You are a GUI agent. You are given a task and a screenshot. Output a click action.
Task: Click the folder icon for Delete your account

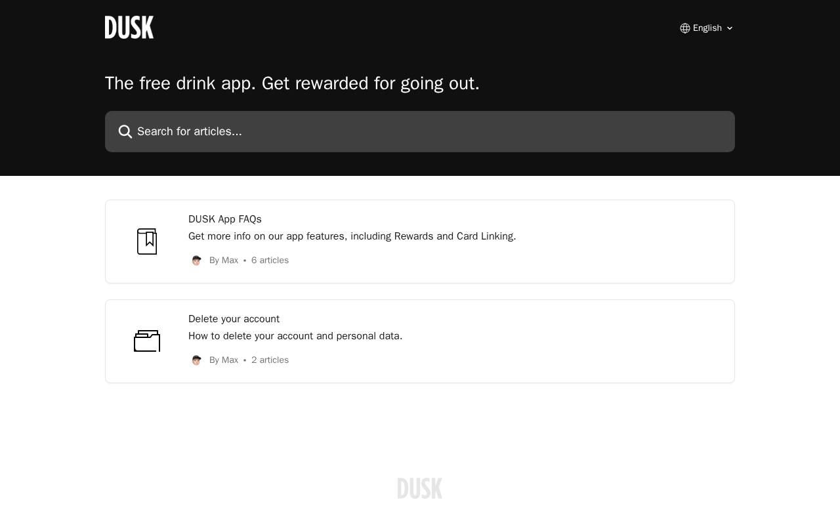click(x=147, y=341)
